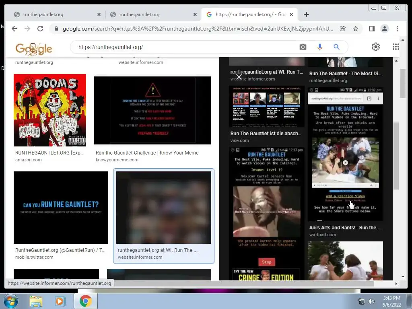Click the taskbar clock 3:43 PM

tap(391, 298)
